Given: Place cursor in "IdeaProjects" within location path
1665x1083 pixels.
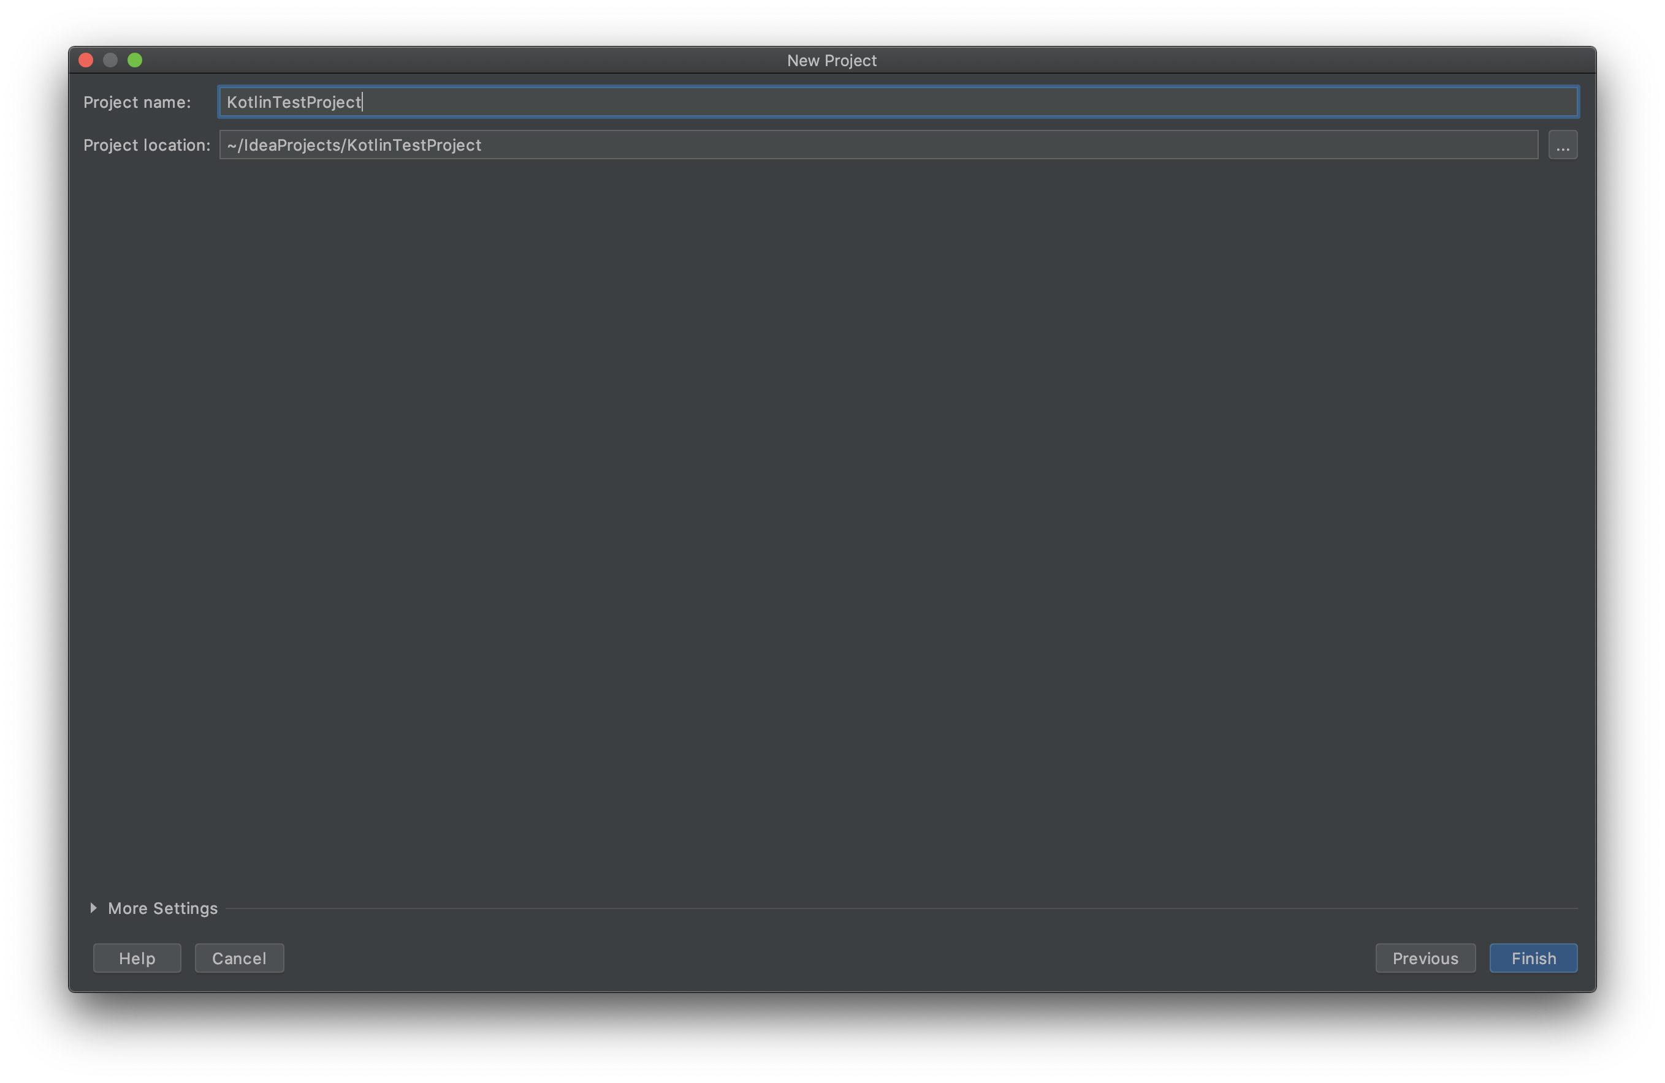Looking at the screenshot, I should pyautogui.click(x=291, y=145).
